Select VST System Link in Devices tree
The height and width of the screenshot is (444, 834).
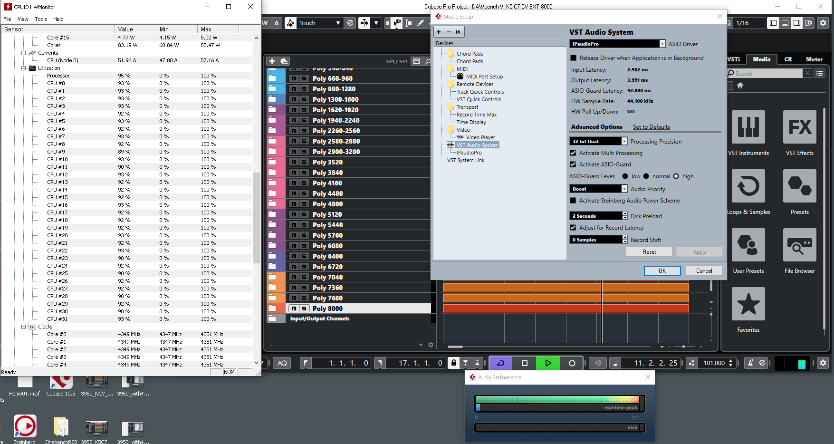pos(466,160)
